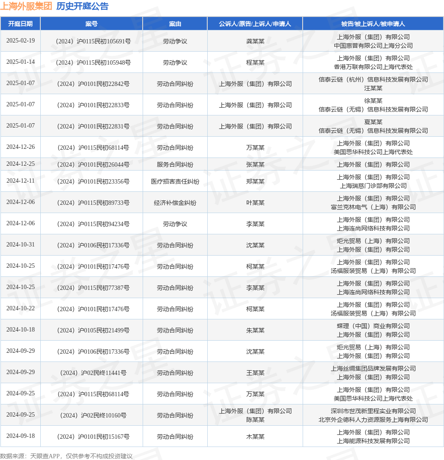Click the 经济补偿金纠纷 cause cell
444x460 pixels.
click(x=175, y=203)
